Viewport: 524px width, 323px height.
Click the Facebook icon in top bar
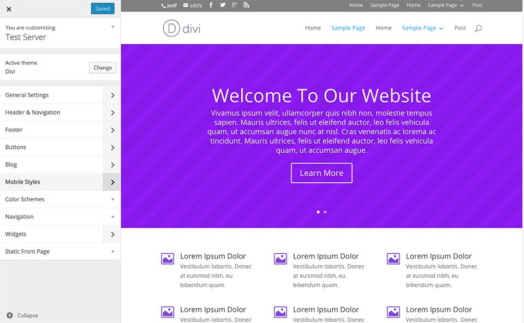pyautogui.click(x=211, y=5)
